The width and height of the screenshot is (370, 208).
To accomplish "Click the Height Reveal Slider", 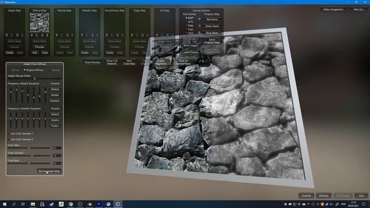I will coord(35,79).
